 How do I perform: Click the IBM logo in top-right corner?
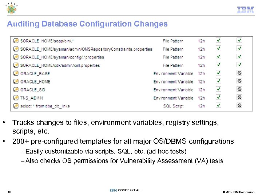246,10
